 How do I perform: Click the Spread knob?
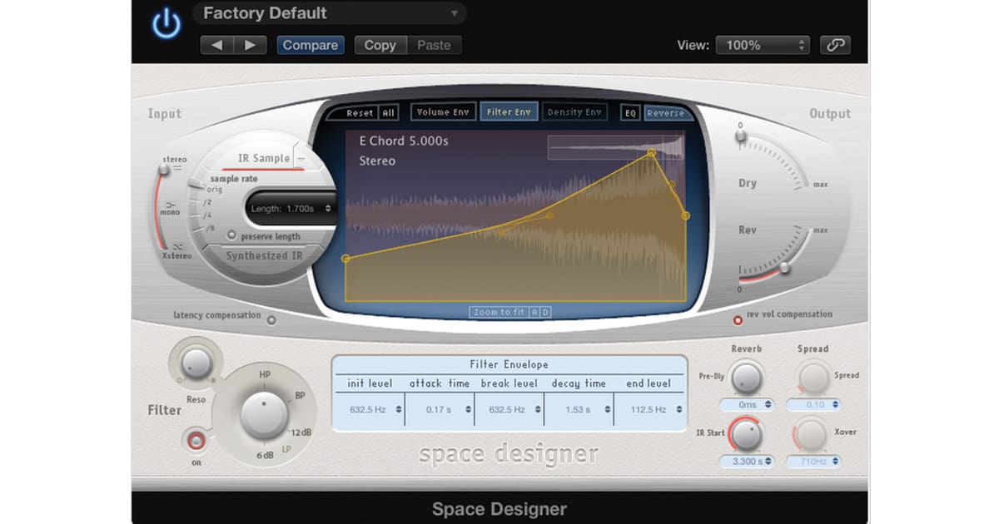click(813, 377)
